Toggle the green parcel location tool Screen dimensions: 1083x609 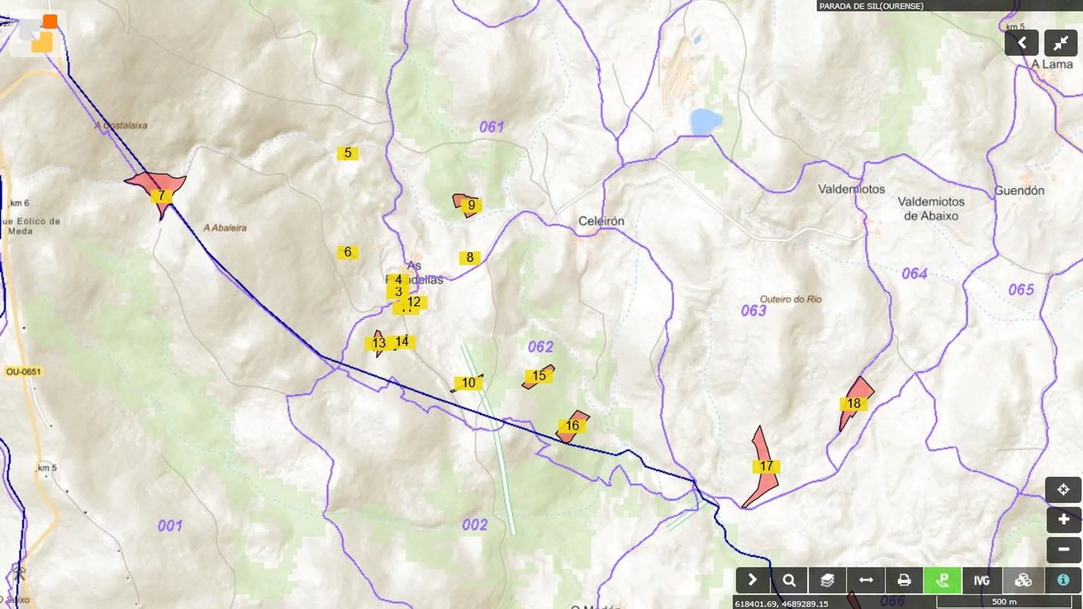click(942, 581)
